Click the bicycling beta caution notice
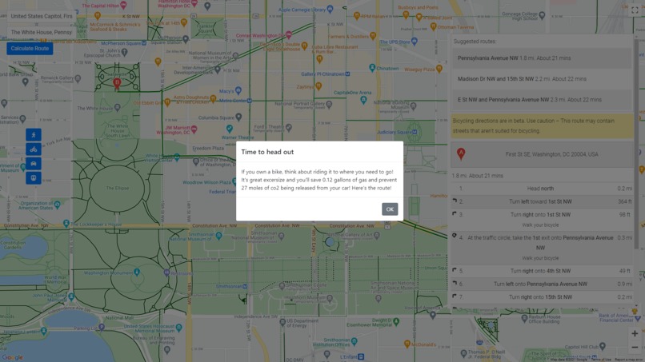The image size is (645, 362). coord(542,125)
